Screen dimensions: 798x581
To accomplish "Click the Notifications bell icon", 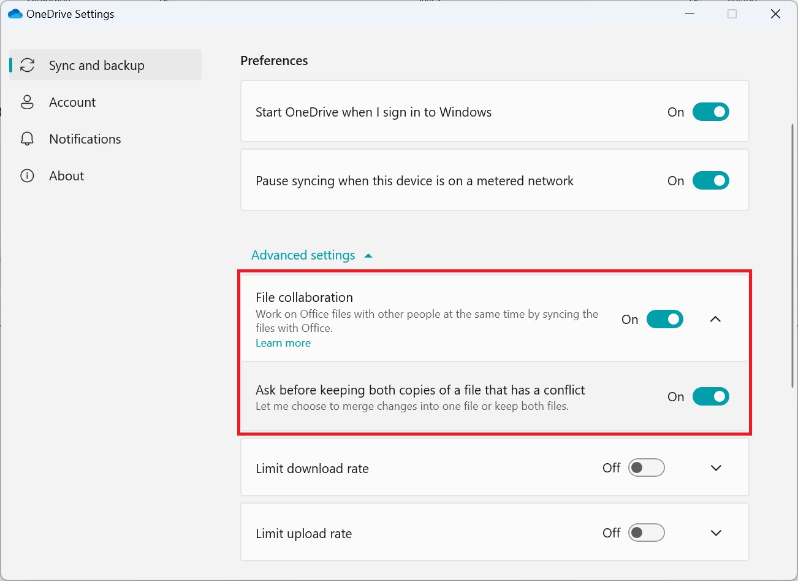I will click(x=27, y=139).
